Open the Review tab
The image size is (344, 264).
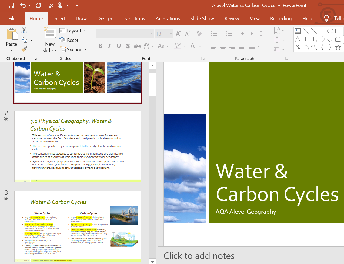coord(232,18)
